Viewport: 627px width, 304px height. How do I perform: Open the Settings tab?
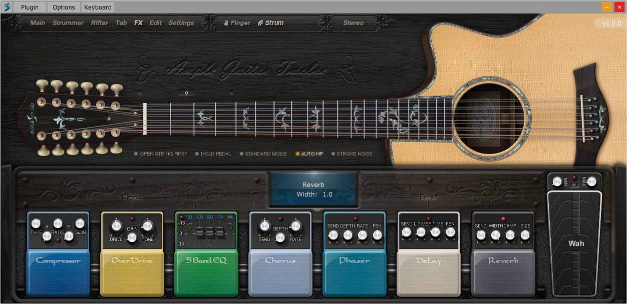coord(181,22)
